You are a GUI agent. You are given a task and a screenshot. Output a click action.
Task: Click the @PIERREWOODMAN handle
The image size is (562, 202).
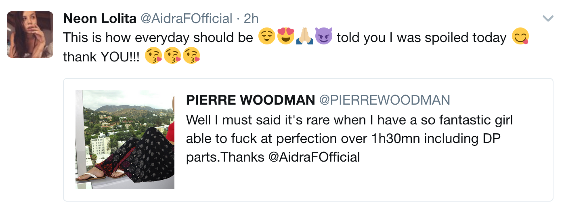(x=384, y=100)
